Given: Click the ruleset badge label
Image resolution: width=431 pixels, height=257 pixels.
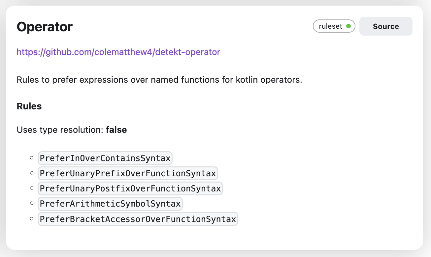Looking at the screenshot, I should pos(330,26).
